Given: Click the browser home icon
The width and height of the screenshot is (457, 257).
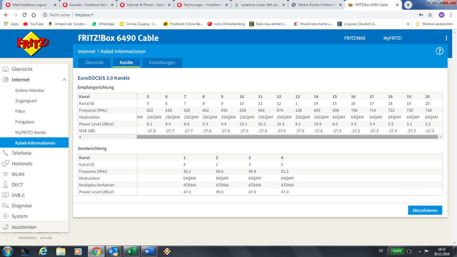Looking at the screenshot, I should 34,15.
